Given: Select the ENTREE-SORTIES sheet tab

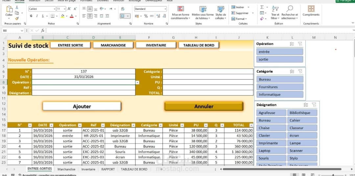Looking at the screenshot, I should tap(40, 169).
